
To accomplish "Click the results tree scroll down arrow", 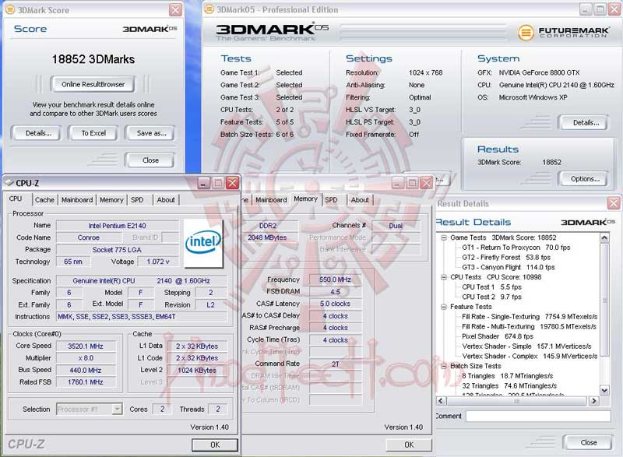I will (x=604, y=390).
